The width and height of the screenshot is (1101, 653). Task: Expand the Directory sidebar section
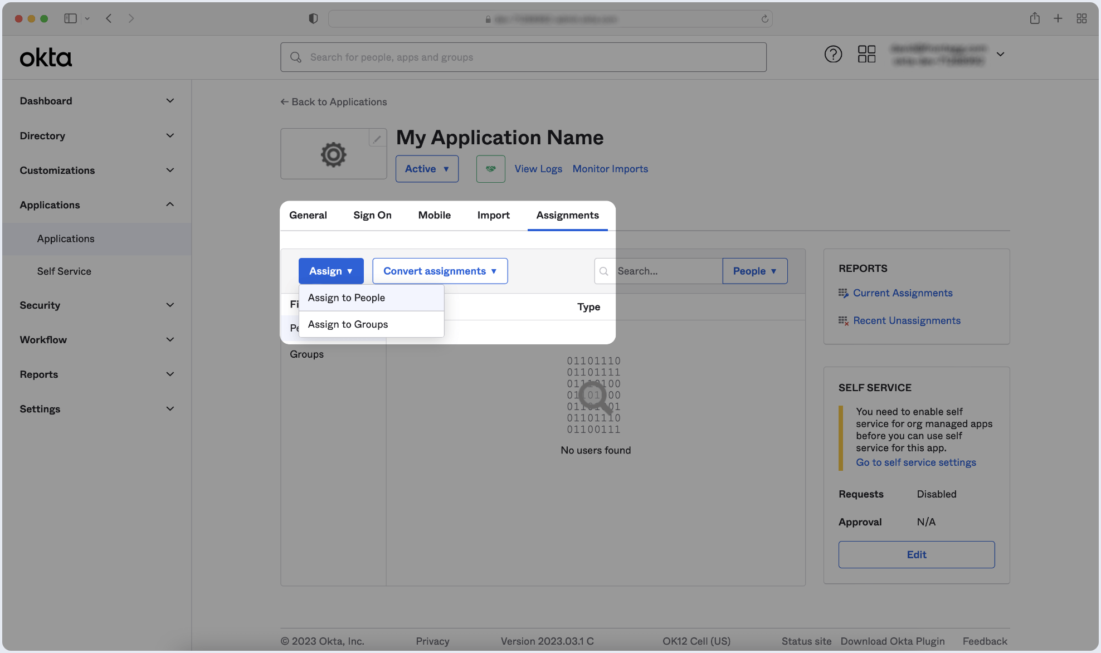click(96, 135)
